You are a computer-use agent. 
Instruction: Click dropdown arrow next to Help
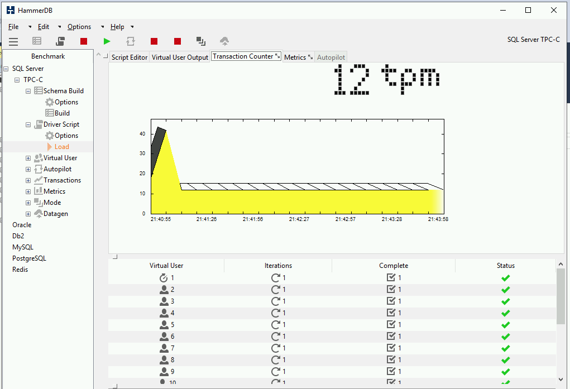(132, 27)
